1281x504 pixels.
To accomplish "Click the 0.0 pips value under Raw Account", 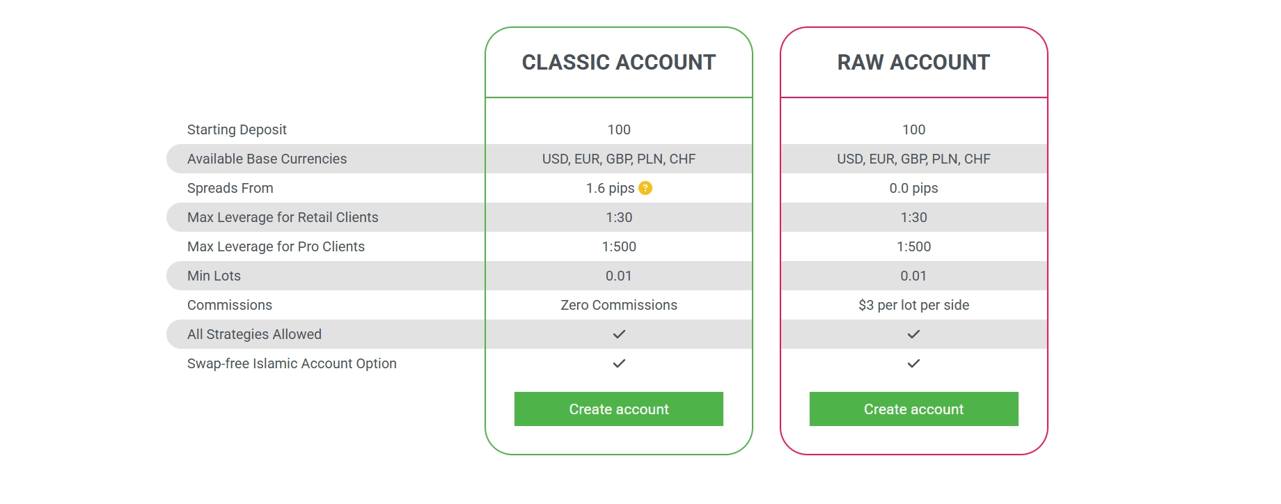I will pyautogui.click(x=913, y=188).
